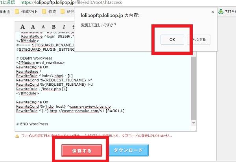The height and width of the screenshot is (162, 236).
Task: Click the 'RewriteBase /' line
Action: 29,72
